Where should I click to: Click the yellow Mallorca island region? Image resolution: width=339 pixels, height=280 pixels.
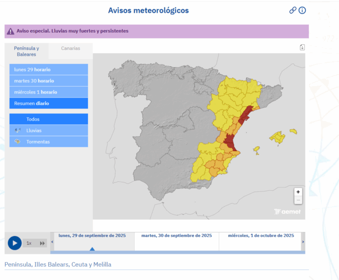[x=277, y=137]
